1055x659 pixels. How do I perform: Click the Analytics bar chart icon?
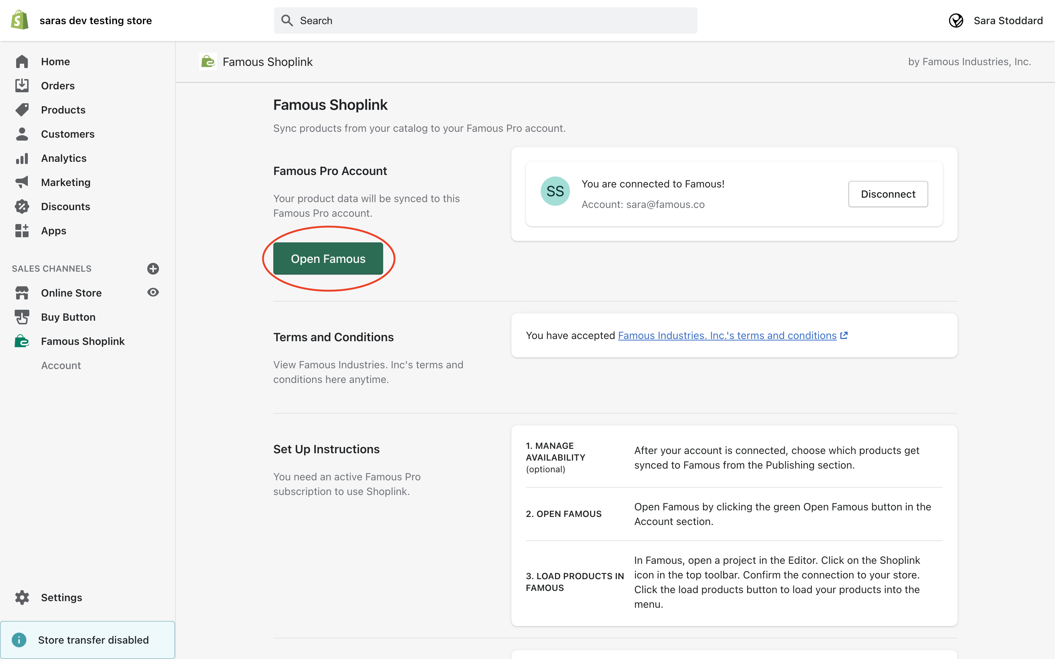coord(22,158)
